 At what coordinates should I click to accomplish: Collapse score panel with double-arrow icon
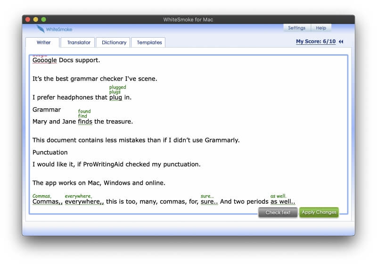point(341,41)
